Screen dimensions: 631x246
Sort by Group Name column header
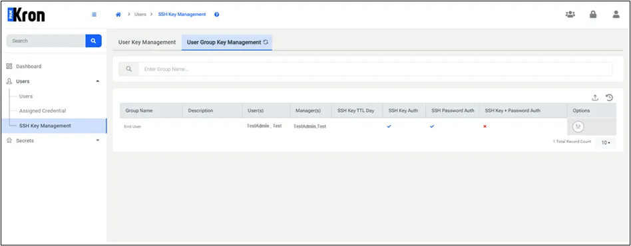coord(151,110)
